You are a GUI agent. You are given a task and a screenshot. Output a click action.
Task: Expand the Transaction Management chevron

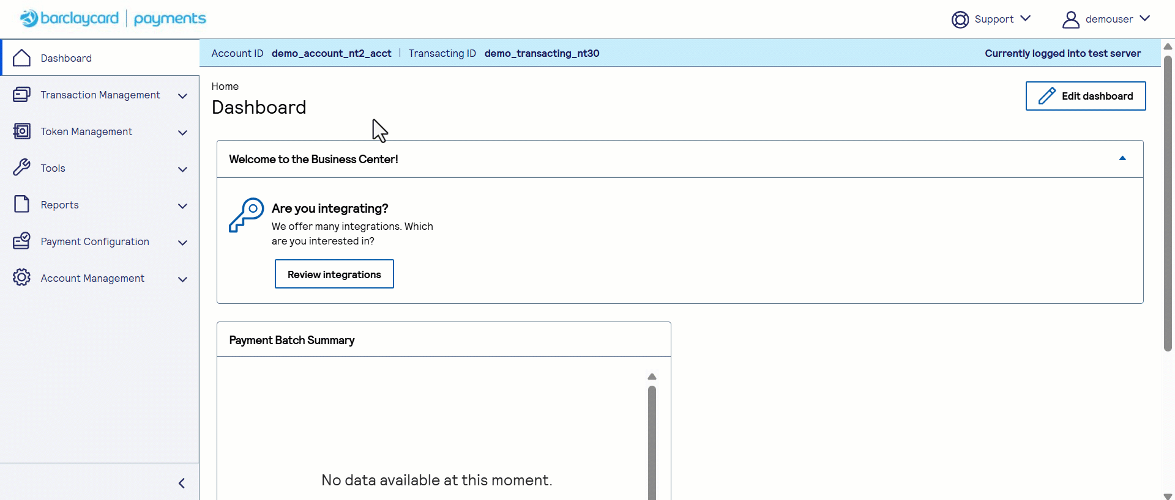pos(182,96)
